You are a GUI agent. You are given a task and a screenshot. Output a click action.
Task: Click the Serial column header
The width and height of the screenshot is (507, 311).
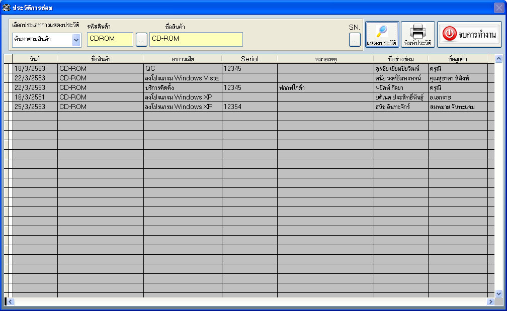tap(249, 59)
